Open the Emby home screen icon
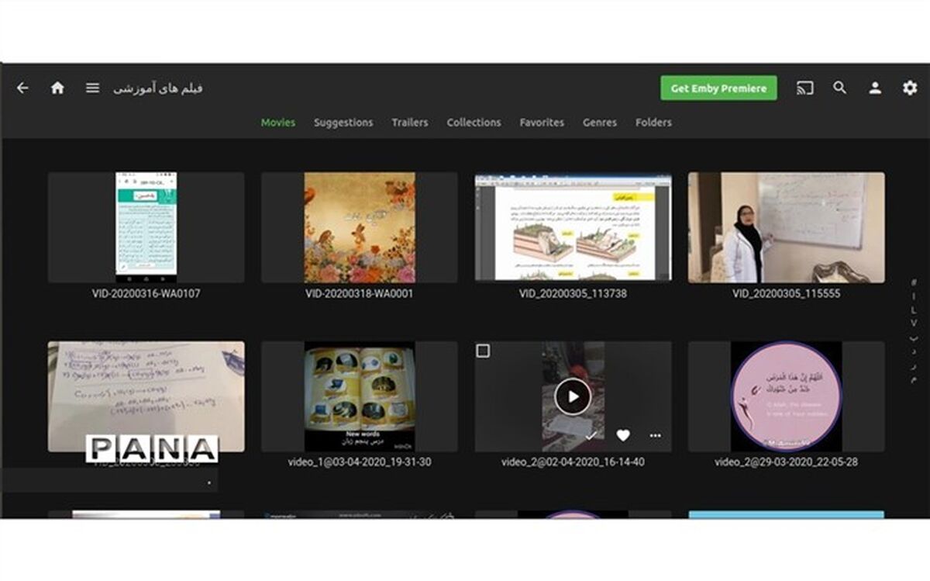This screenshot has width=930, height=581. (x=57, y=88)
